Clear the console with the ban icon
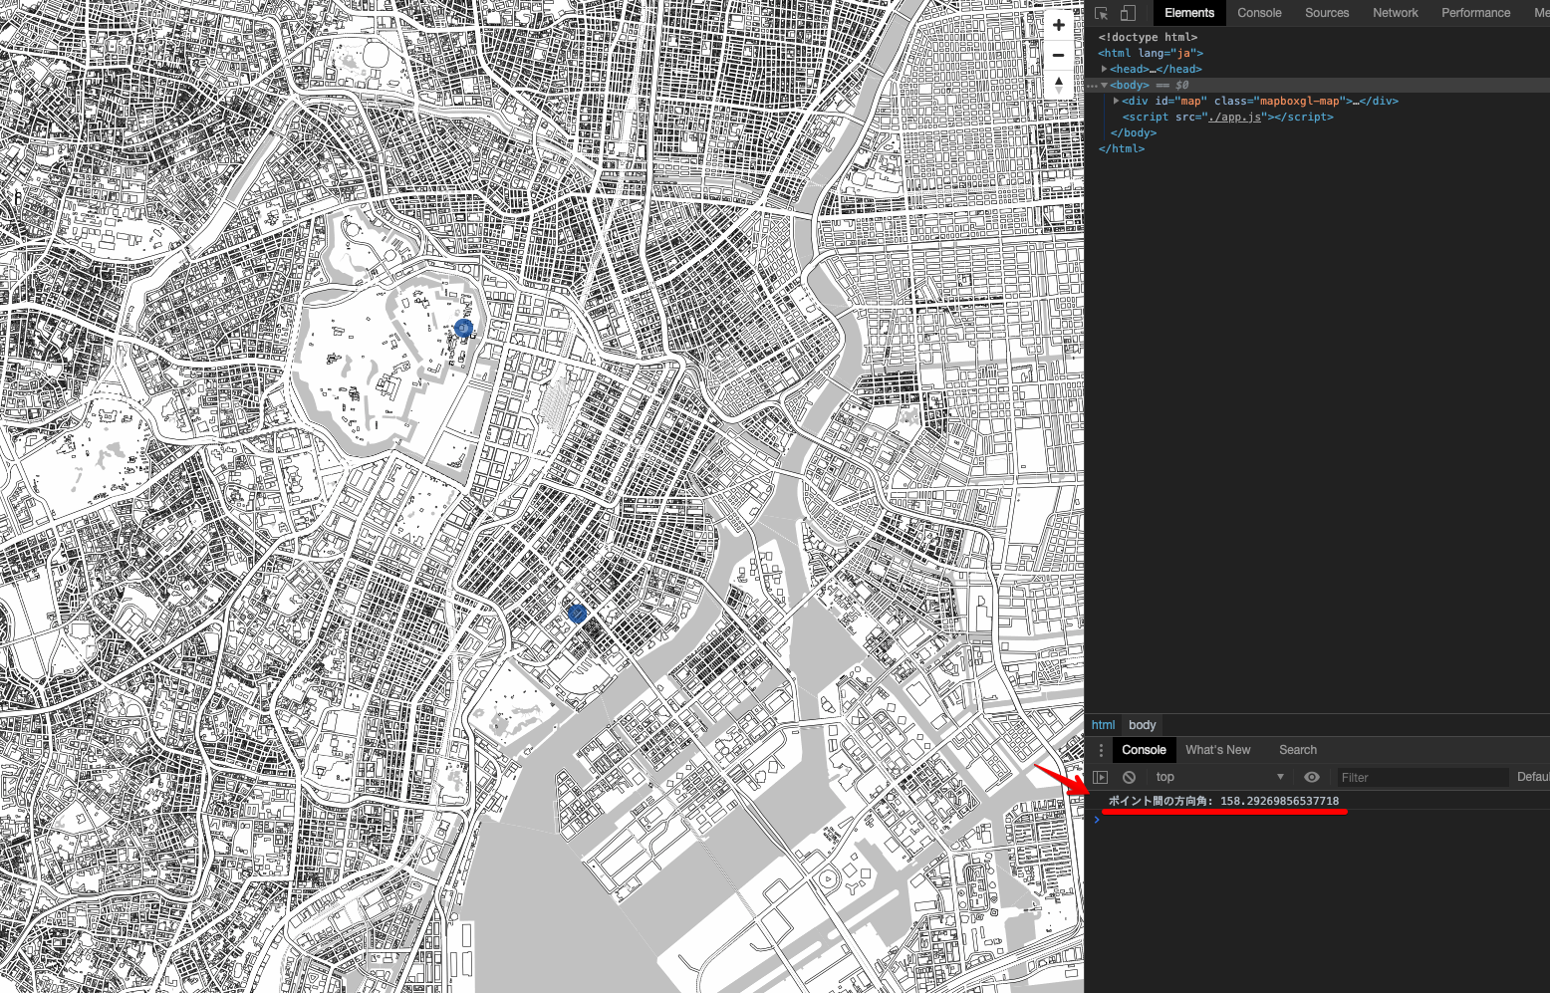Viewport: 1550px width, 993px height. coord(1129,777)
